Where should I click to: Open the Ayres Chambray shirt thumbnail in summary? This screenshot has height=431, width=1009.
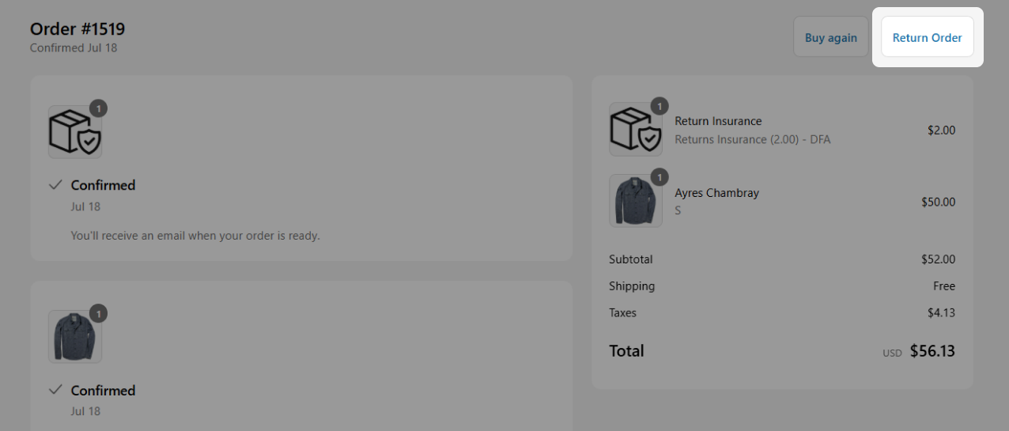[x=636, y=201]
